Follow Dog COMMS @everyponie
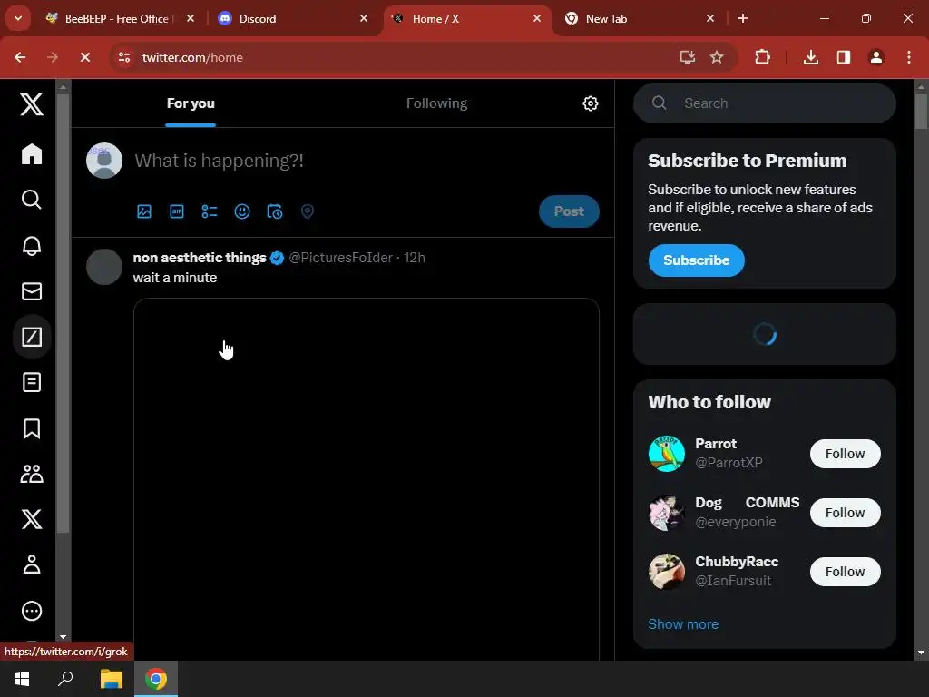The width and height of the screenshot is (929, 697). [x=845, y=513]
